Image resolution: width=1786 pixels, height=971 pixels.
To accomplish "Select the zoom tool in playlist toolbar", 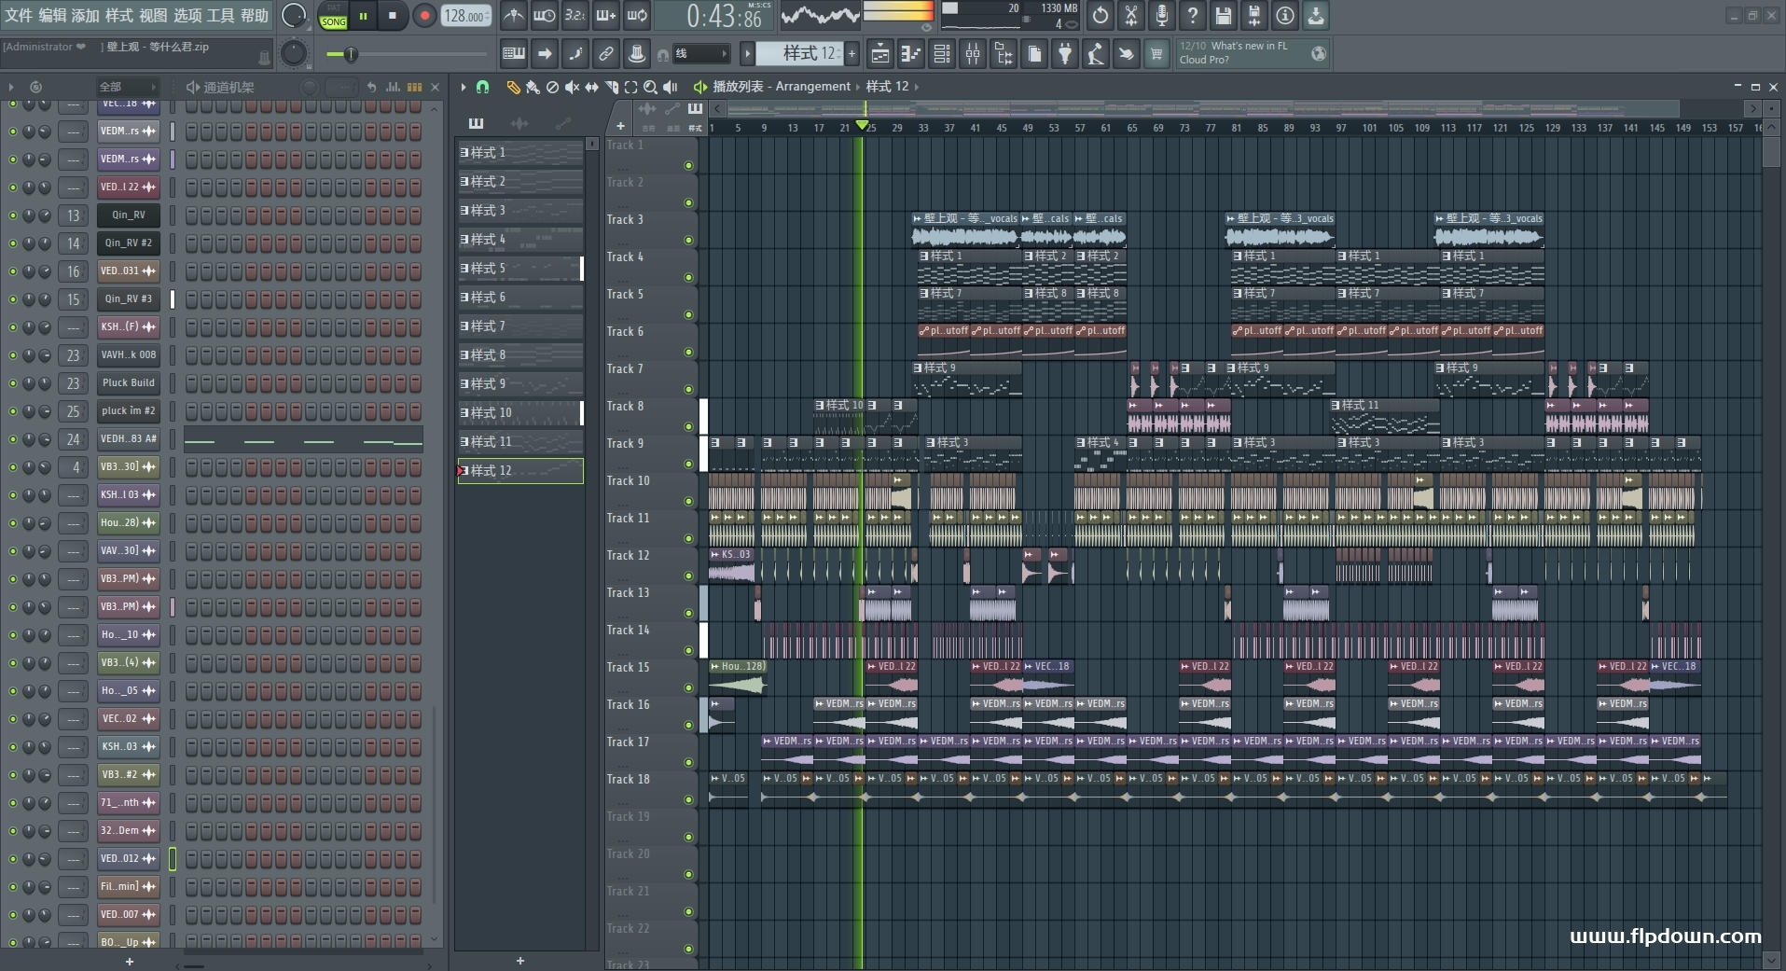I will 650,87.
